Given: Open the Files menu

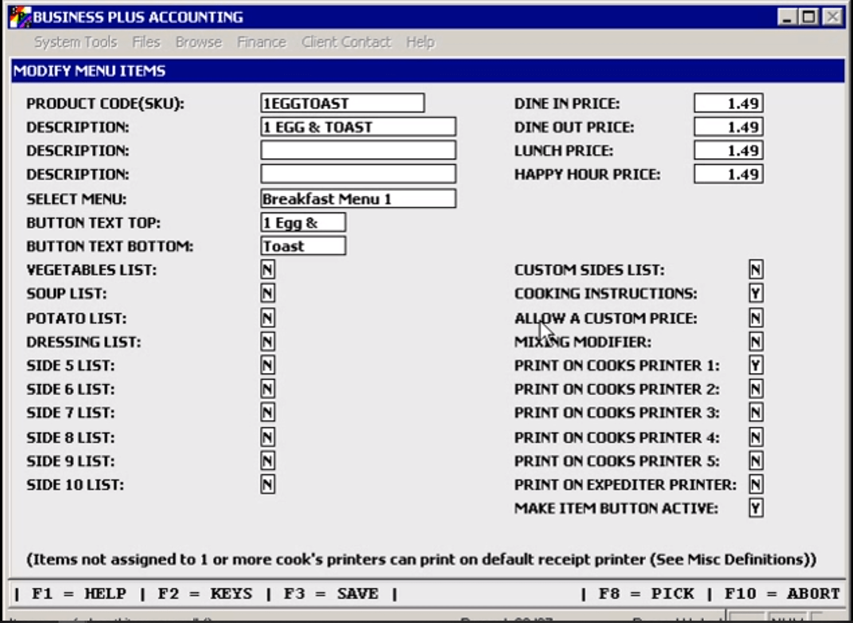Looking at the screenshot, I should click(x=146, y=42).
